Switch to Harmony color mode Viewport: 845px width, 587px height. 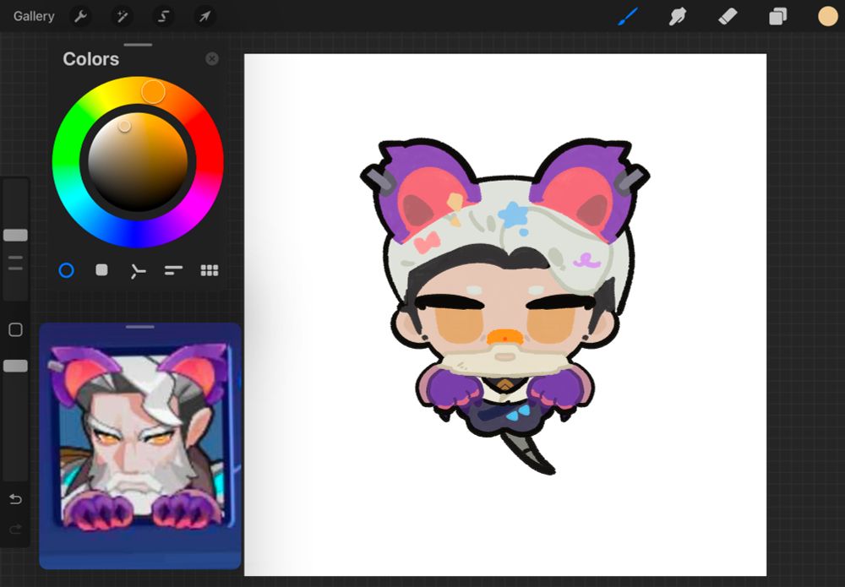pyautogui.click(x=138, y=271)
